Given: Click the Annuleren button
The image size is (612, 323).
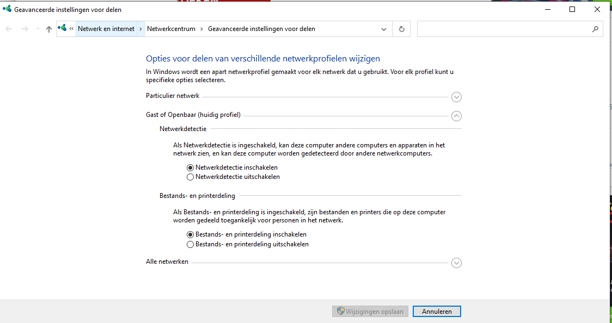Looking at the screenshot, I should pyautogui.click(x=437, y=312).
